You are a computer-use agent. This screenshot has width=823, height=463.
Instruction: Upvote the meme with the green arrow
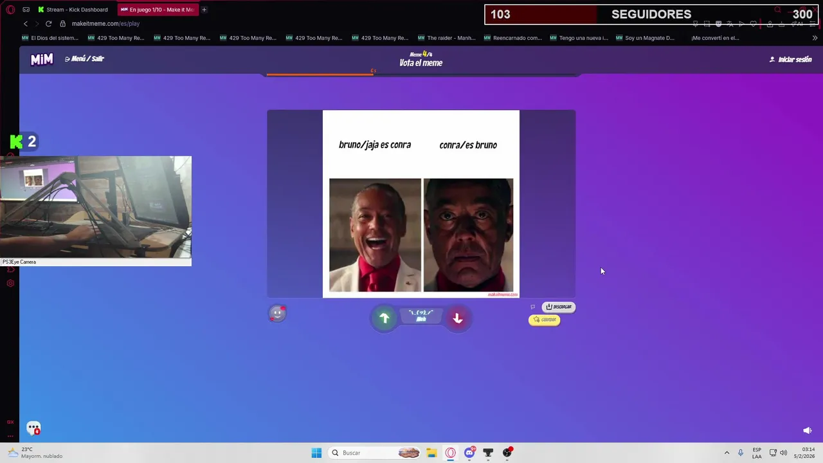tap(384, 318)
